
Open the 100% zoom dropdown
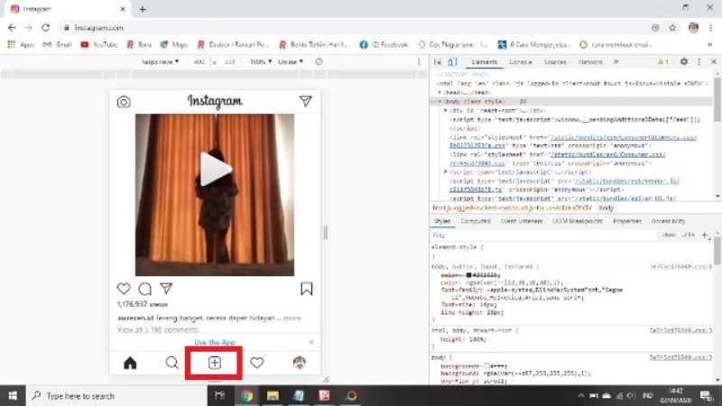(x=261, y=61)
